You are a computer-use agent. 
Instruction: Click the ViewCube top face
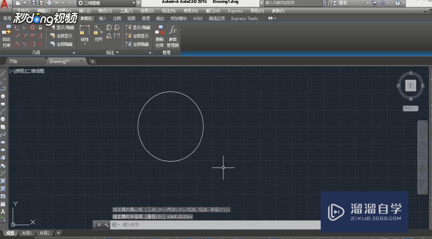411,86
